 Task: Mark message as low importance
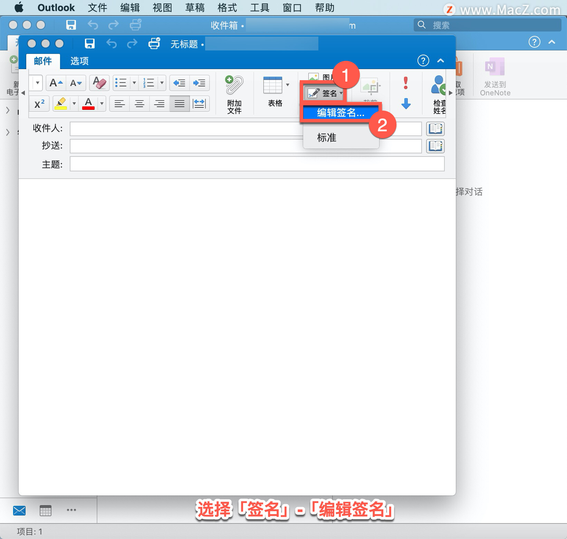pos(406,103)
